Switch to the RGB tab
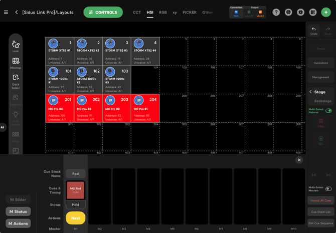336x233 pixels. [163, 12]
